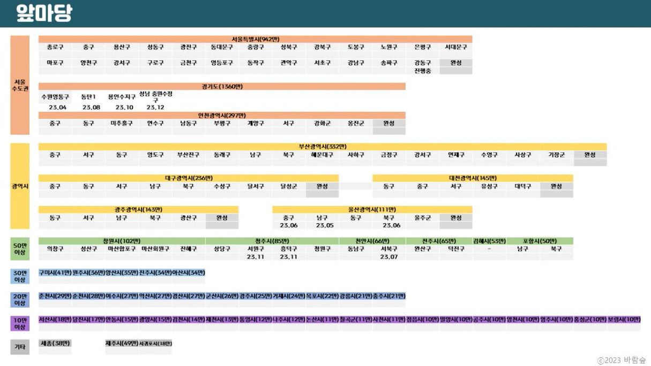Image resolution: width=651 pixels, height=366 pixels.
Task: Click the 수영구 cell
Action: click(x=489, y=155)
